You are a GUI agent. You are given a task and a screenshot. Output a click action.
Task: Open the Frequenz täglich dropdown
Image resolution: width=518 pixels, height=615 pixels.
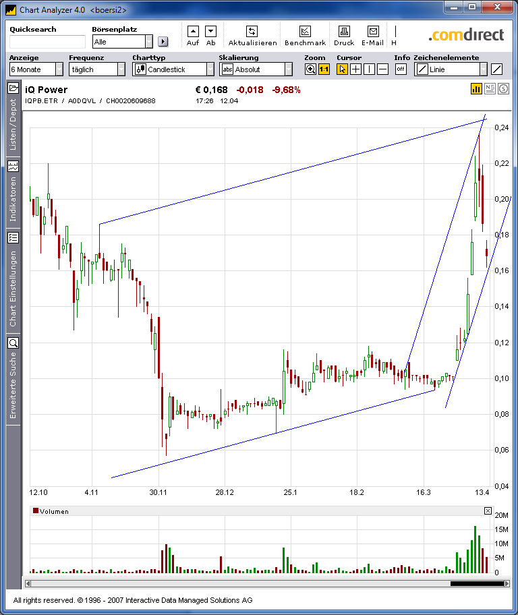click(x=97, y=69)
